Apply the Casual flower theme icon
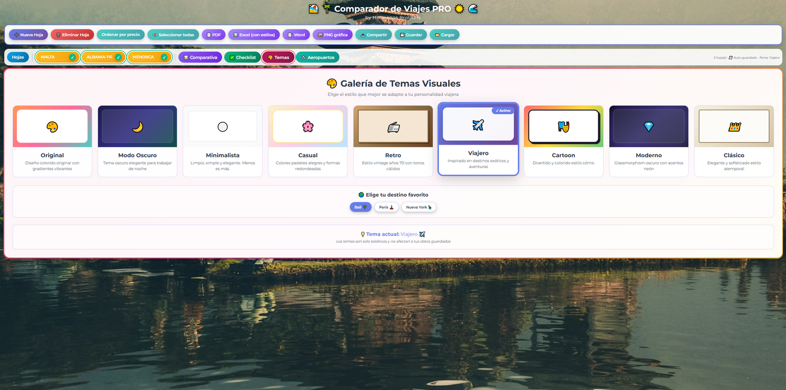This screenshot has height=390, width=786. click(308, 127)
